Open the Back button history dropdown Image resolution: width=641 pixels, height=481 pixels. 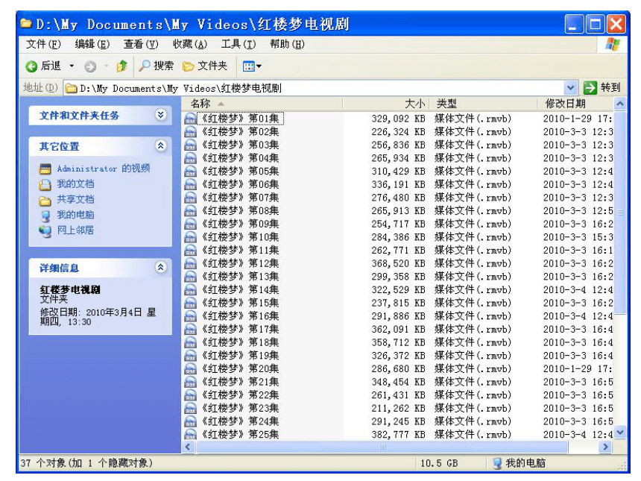[72, 66]
